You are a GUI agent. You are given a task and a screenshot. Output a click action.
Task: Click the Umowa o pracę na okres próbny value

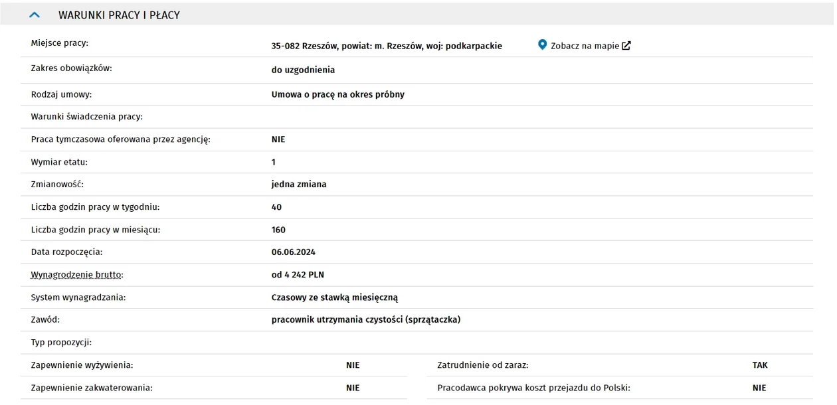pyautogui.click(x=338, y=94)
